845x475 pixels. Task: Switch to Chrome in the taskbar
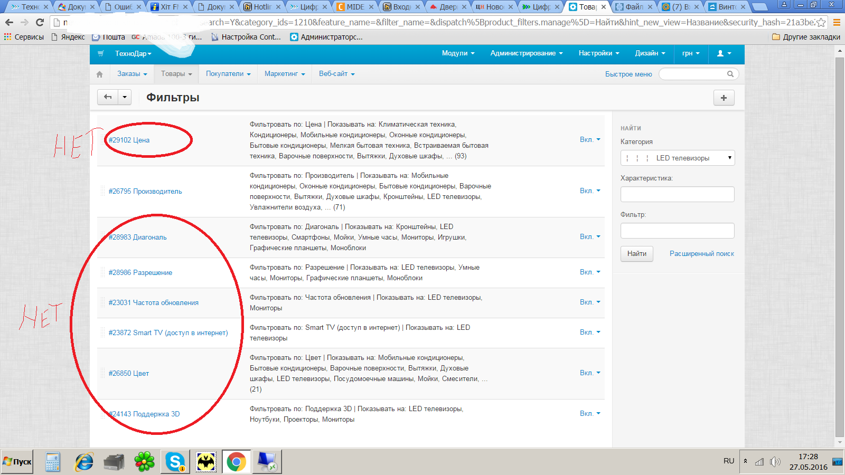pos(237,462)
